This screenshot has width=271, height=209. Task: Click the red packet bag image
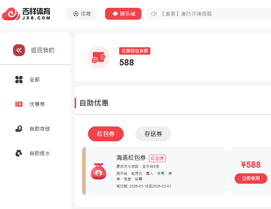98,171
